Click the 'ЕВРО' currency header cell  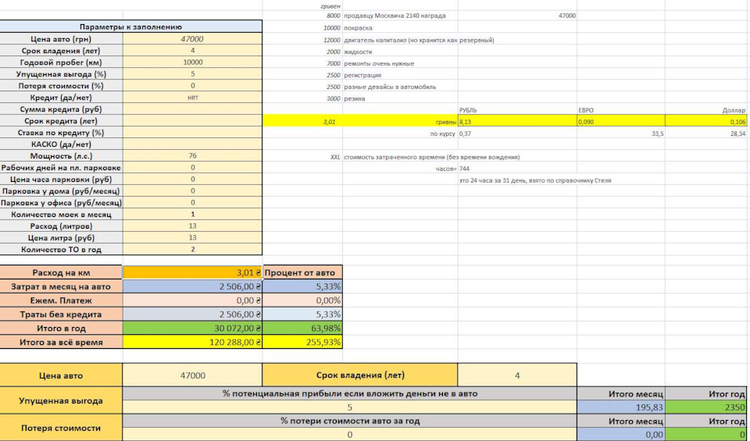click(x=621, y=110)
